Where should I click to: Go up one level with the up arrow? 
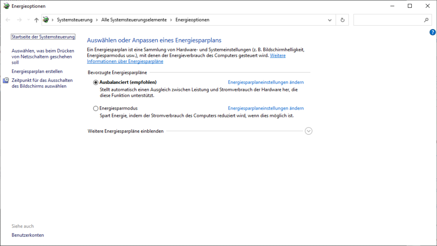[37, 20]
